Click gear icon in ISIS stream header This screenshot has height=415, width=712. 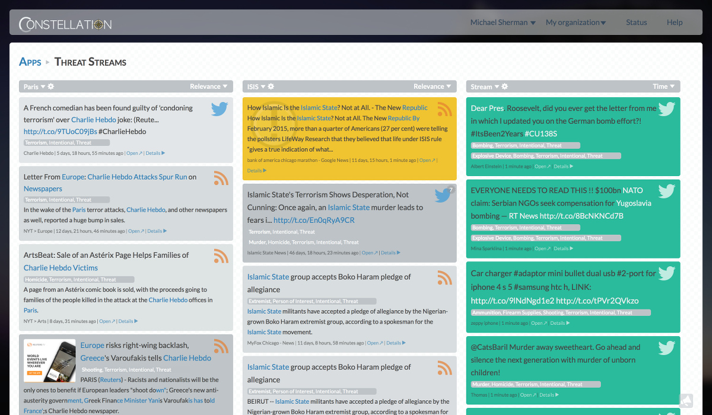click(271, 87)
